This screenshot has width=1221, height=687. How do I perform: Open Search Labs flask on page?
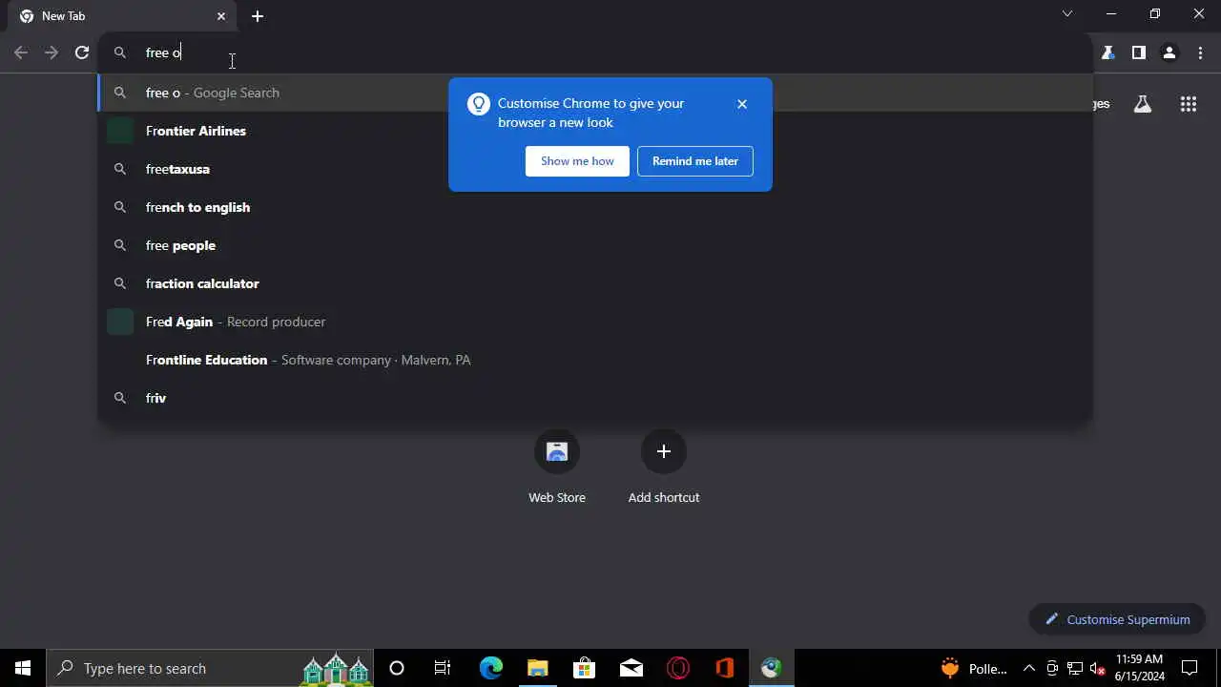click(1143, 104)
